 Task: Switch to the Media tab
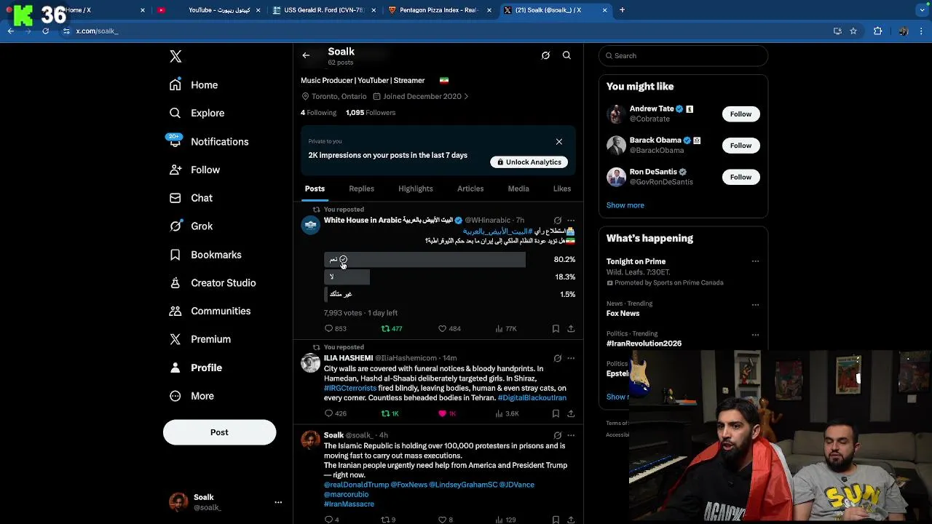point(518,188)
